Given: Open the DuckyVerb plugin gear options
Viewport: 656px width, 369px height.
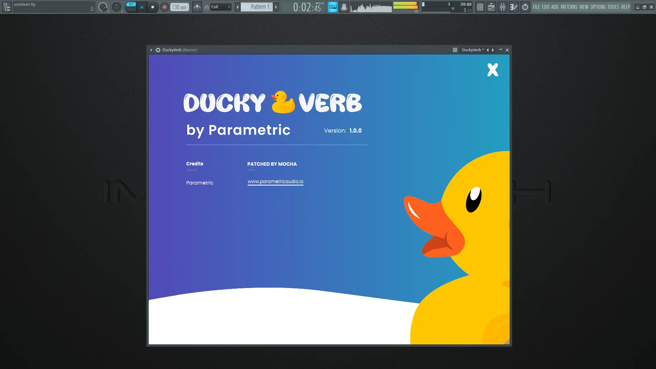Looking at the screenshot, I should click(158, 50).
